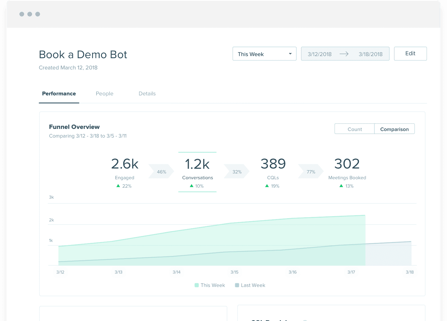
Task: Click the 32% conversion arrow chevron
Action: point(237,172)
